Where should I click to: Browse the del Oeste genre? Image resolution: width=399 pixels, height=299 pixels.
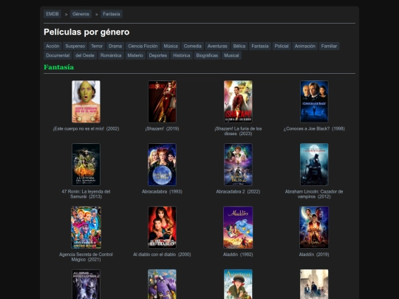[85, 55]
